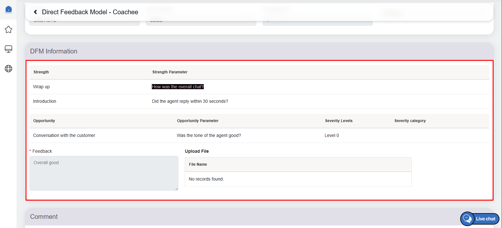Go back using the header arrow
This screenshot has width=502, height=228.
coord(35,12)
